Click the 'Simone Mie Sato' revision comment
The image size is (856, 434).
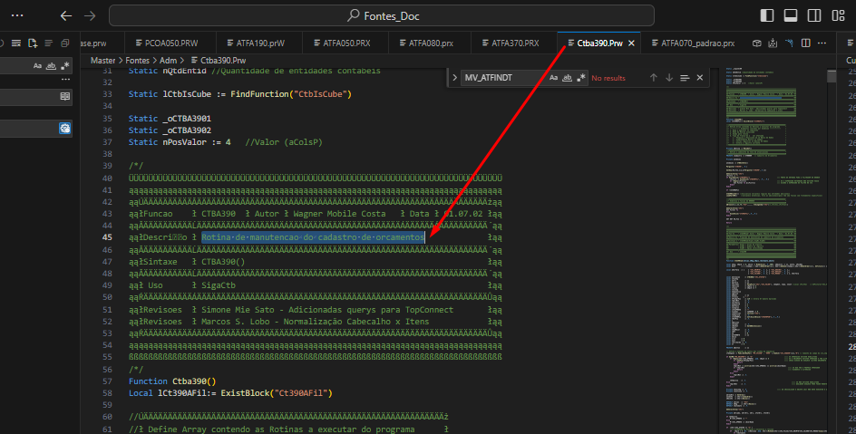[238, 310]
